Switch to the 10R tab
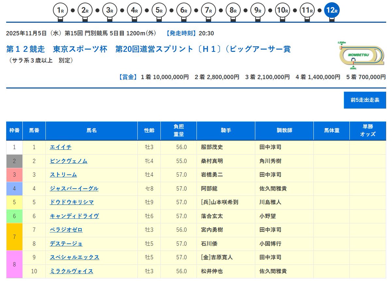Screen dimensions: 392x281 [283, 10]
